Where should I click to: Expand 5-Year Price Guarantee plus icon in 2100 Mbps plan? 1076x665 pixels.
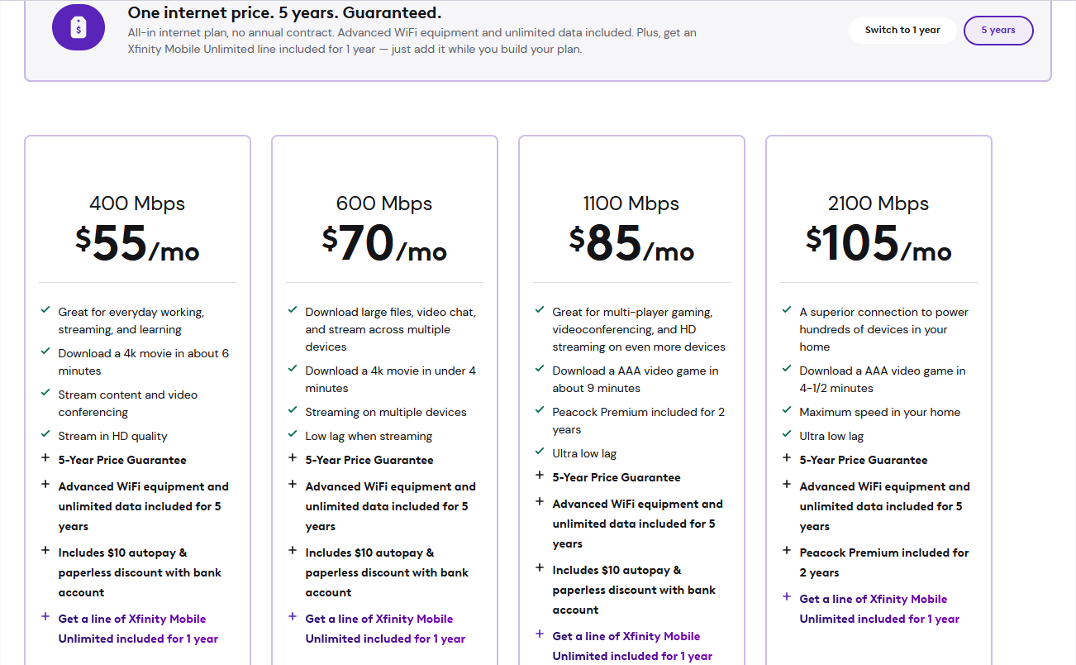[787, 458]
